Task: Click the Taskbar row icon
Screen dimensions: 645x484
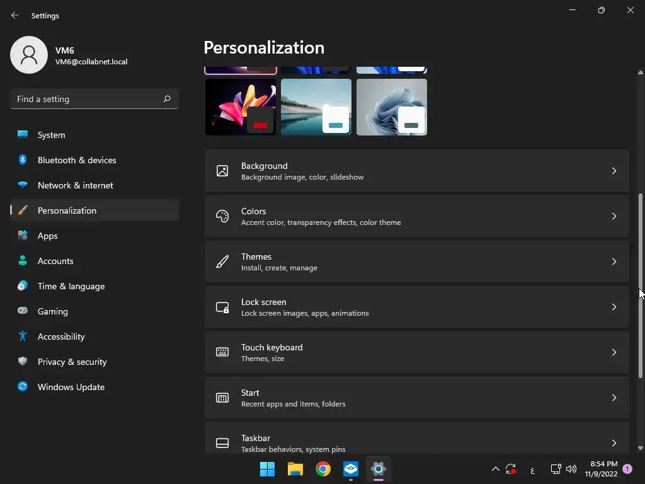Action: pos(222,443)
